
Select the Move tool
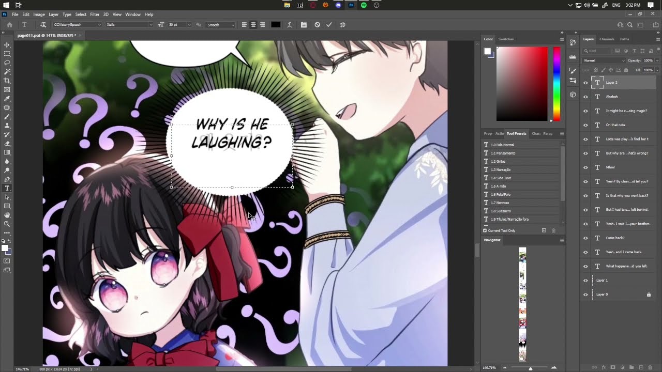tap(7, 45)
